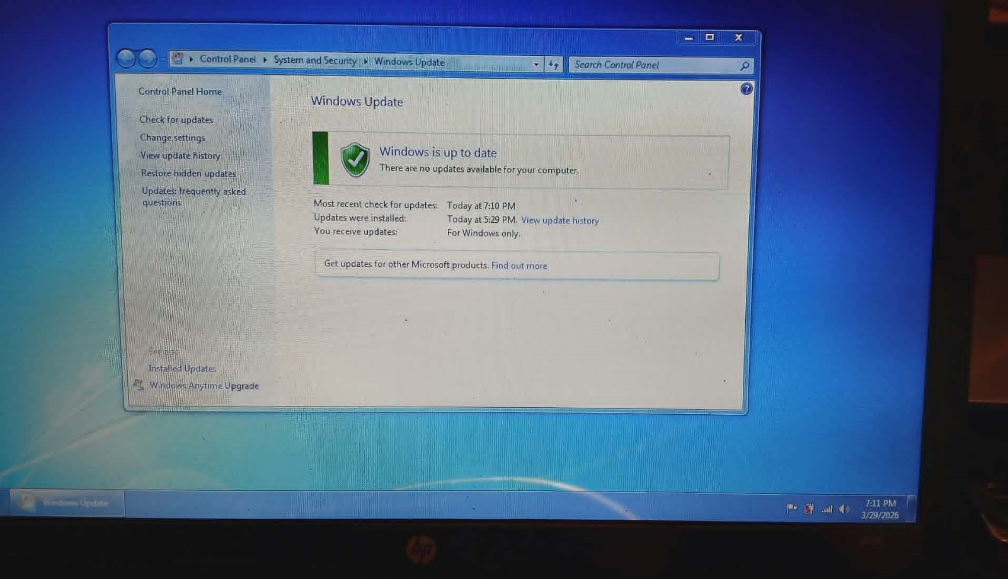Click the green shield status icon
This screenshot has height=579, width=1008.
[355, 159]
